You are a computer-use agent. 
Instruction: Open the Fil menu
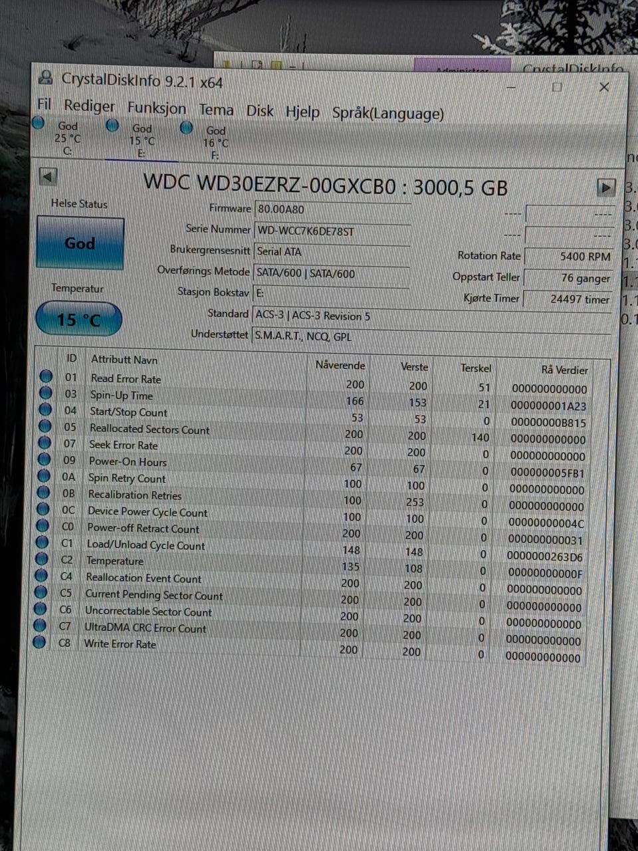pos(44,104)
